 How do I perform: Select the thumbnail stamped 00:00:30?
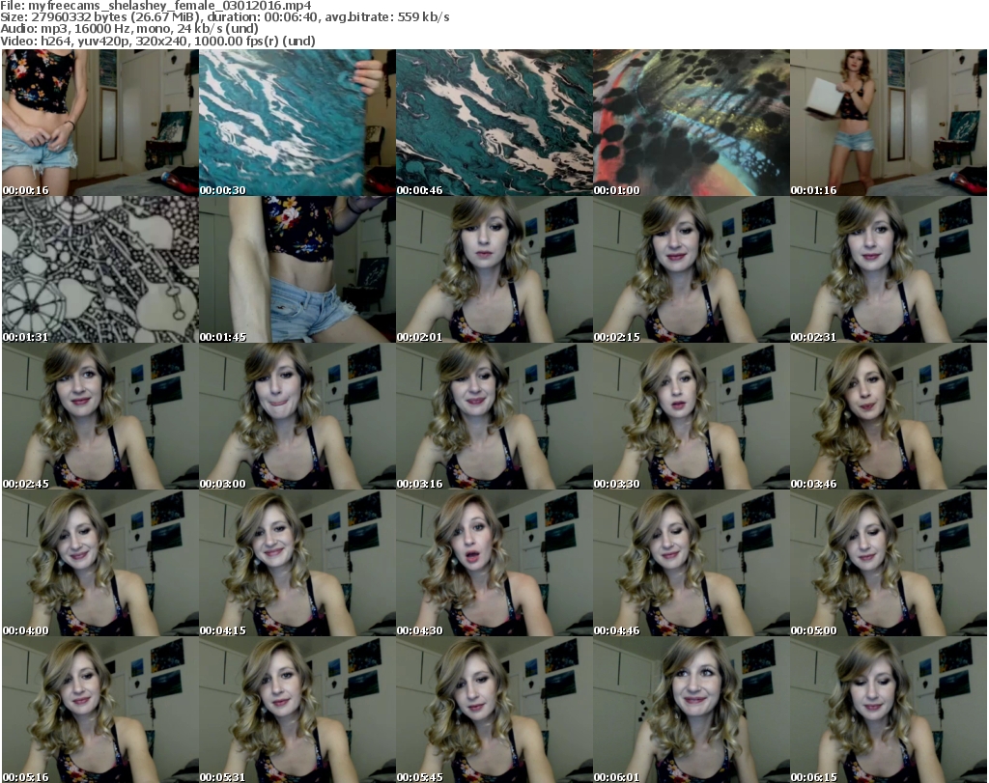pyautogui.click(x=297, y=123)
